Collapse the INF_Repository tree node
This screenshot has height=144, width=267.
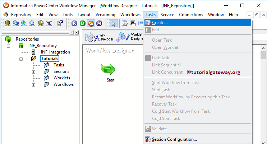click(x=8, y=46)
